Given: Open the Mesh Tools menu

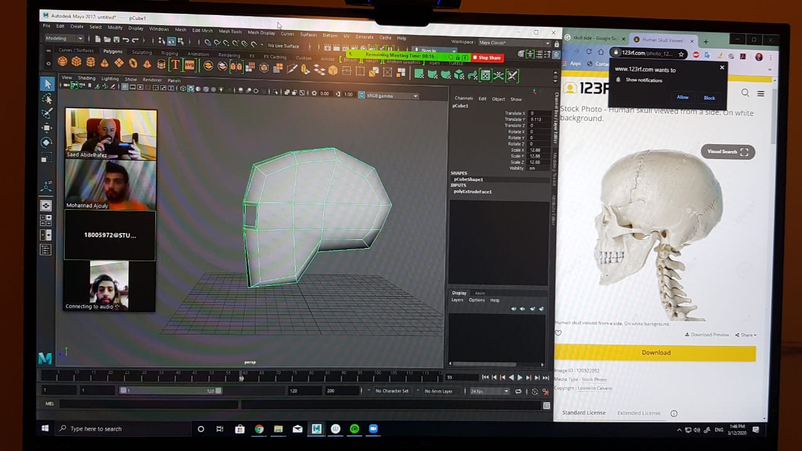Looking at the screenshot, I should point(230,31).
